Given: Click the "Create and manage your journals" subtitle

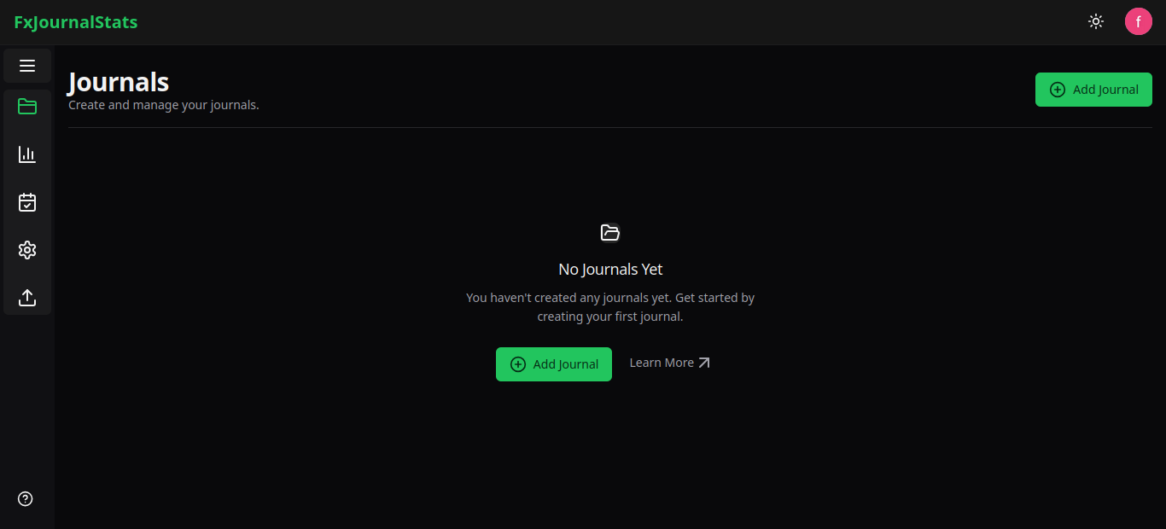Looking at the screenshot, I should pos(164,106).
